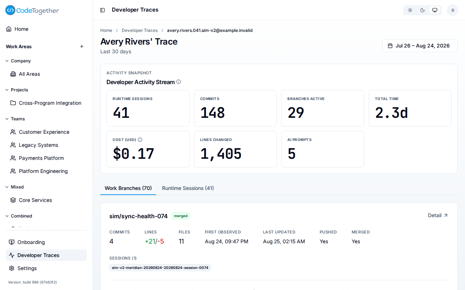The height and width of the screenshot is (290, 465).
Task: Click the Aug 24, 09:47 PM first observed value
Action: [x=227, y=241]
